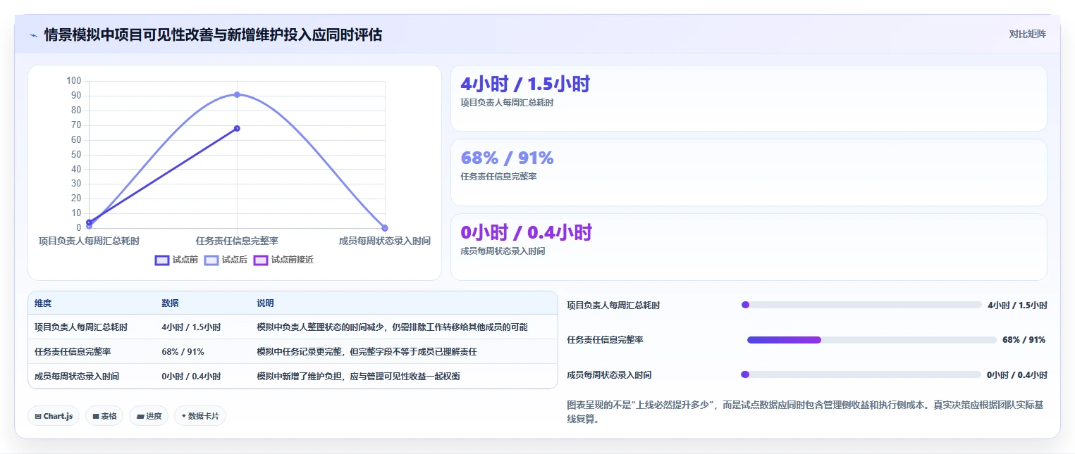
Task: Click stat card caption 成员每周状态录入时间
Action: coord(503,251)
